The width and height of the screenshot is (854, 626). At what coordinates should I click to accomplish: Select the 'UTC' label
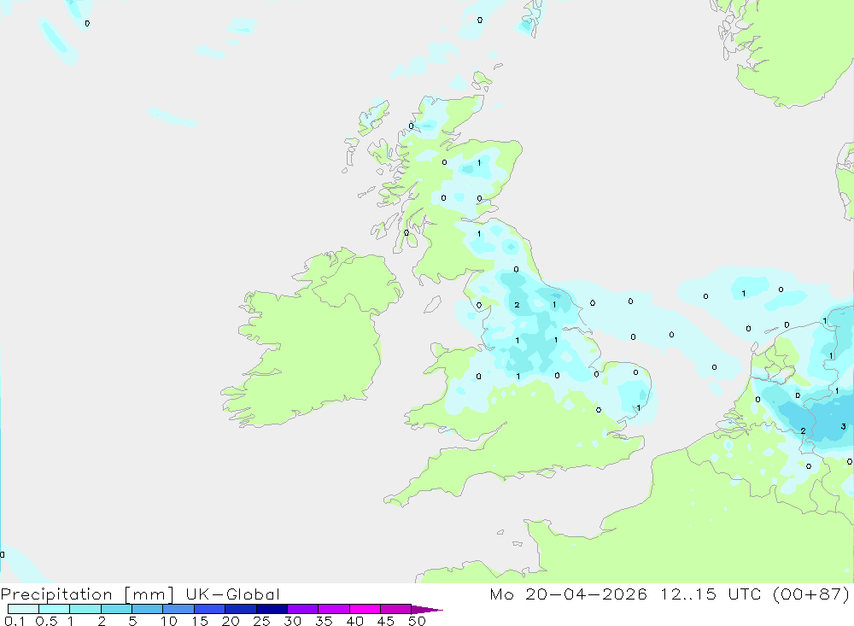pos(745,594)
